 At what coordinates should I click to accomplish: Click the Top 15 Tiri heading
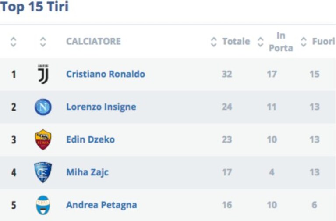coord(34,7)
